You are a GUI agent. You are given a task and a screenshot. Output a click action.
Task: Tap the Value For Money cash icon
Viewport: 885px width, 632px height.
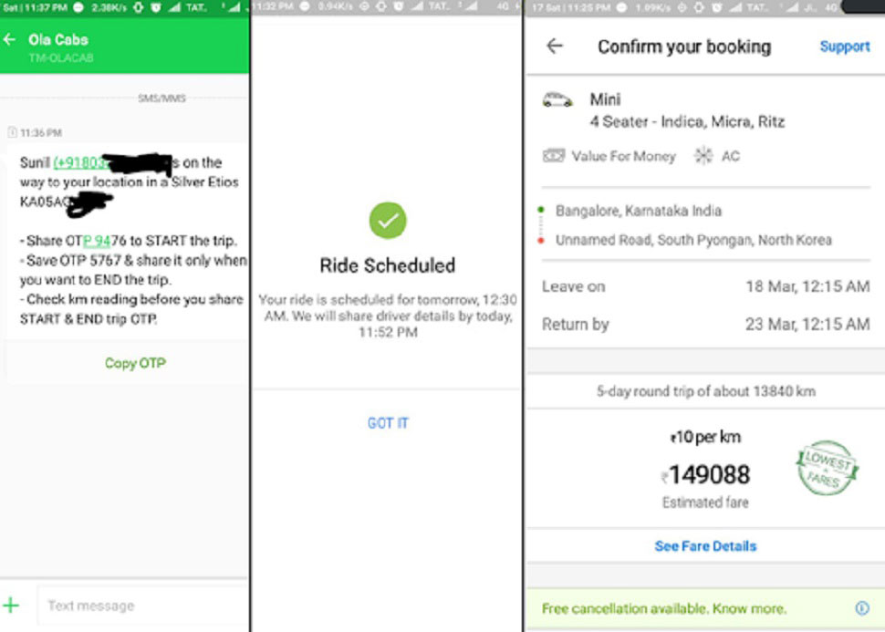[554, 156]
